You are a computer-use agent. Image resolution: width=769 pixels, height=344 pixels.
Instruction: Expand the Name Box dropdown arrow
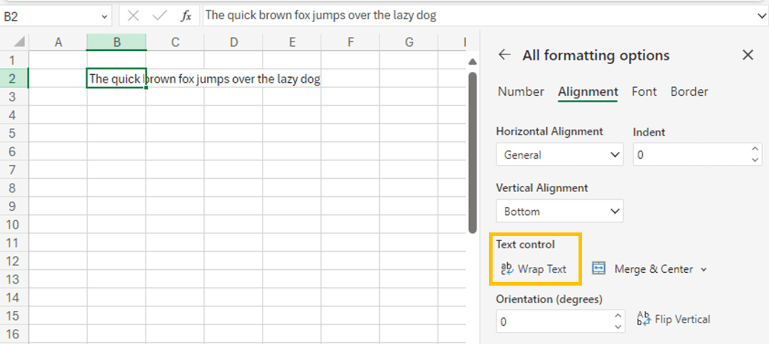[105, 16]
